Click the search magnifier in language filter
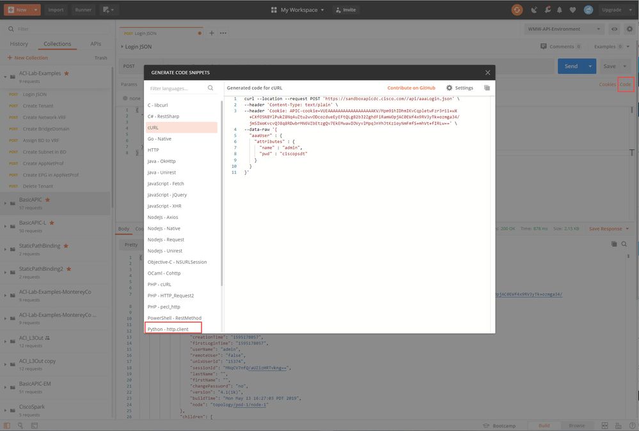This screenshot has width=639, height=431. click(x=210, y=88)
